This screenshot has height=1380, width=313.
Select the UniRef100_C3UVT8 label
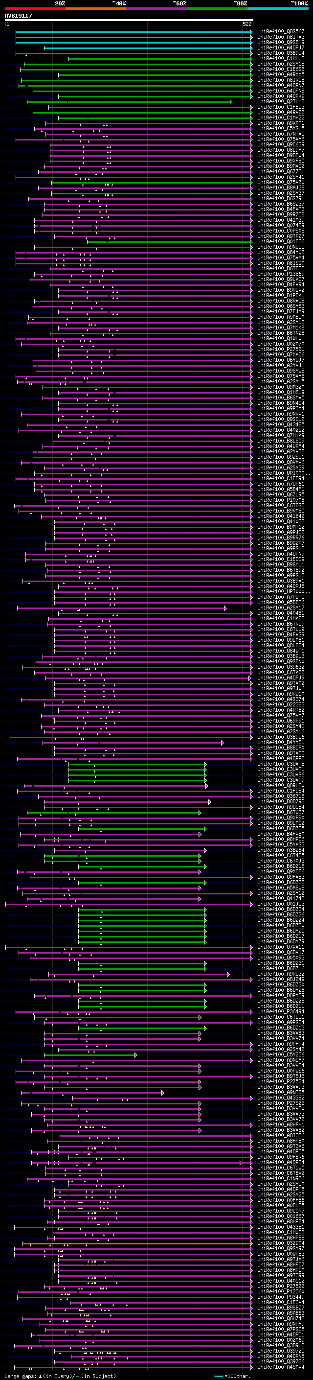pos(281,765)
